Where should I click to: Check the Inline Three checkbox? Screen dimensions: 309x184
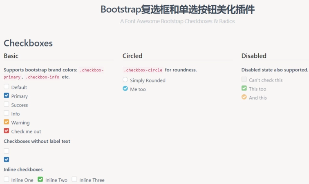coord(74,179)
